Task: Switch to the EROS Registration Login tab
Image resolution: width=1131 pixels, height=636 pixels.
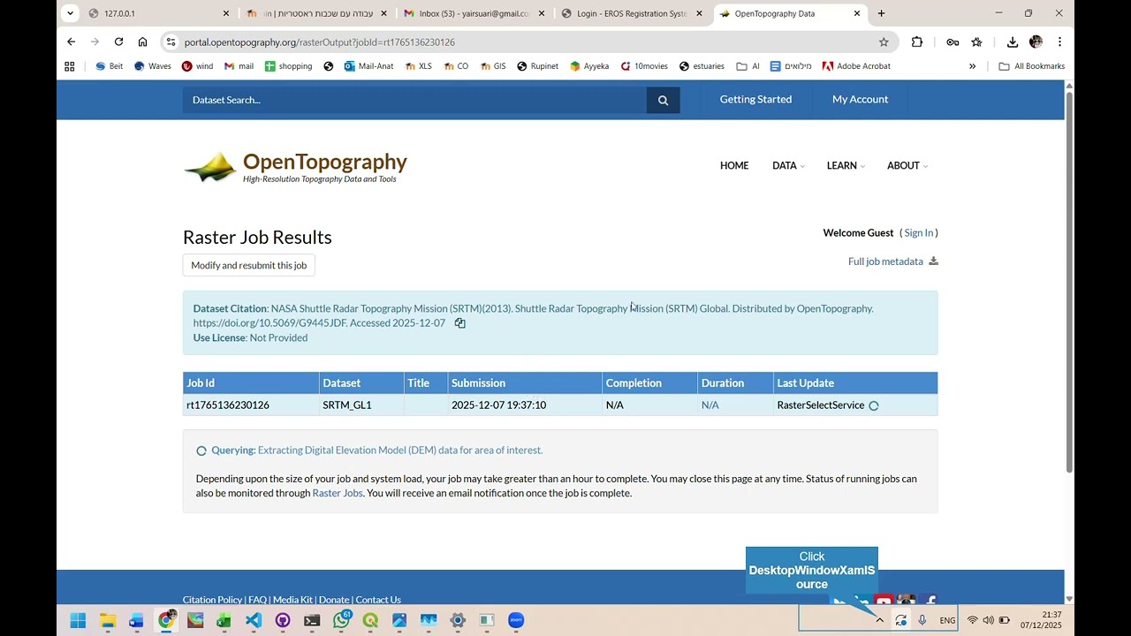Action: click(631, 13)
